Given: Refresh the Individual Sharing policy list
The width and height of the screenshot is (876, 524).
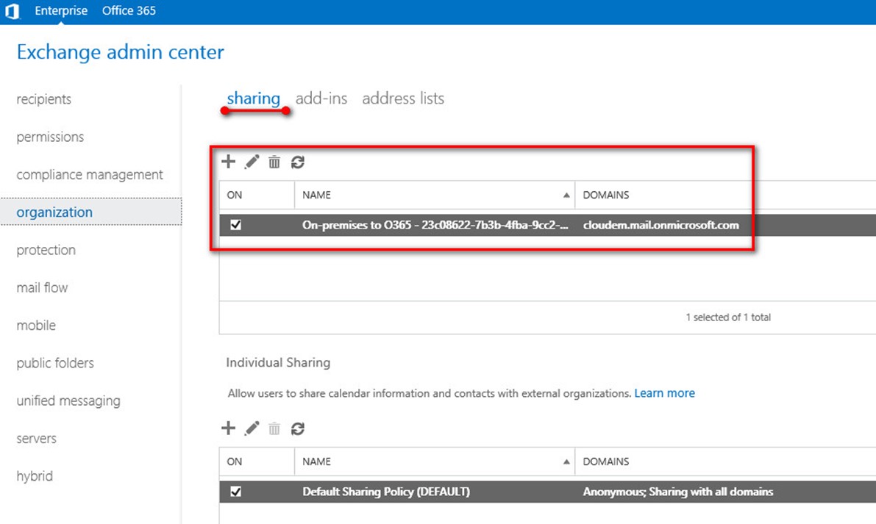Looking at the screenshot, I should 298,428.
